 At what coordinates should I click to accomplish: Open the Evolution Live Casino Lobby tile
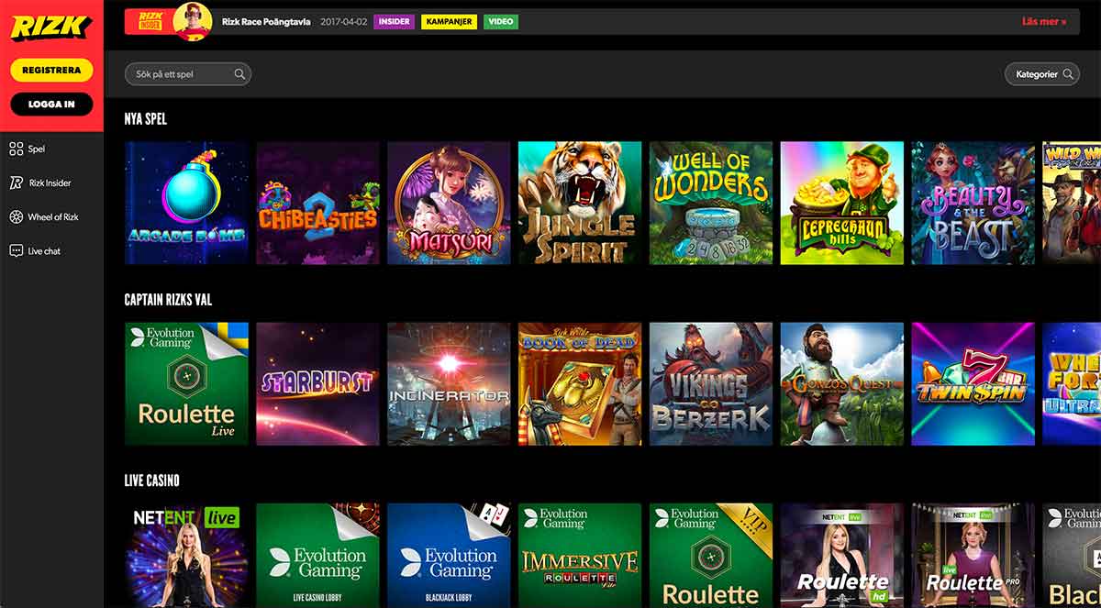point(317,556)
